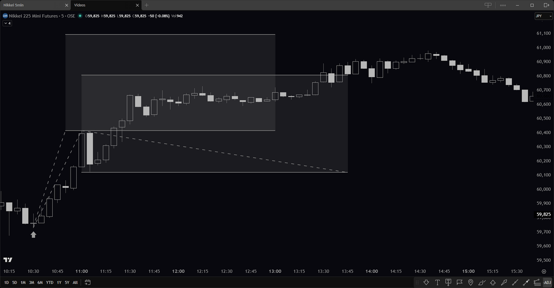Open chart settings gear at bottom right
Viewport: 554px width, 288px height.
coord(544,271)
